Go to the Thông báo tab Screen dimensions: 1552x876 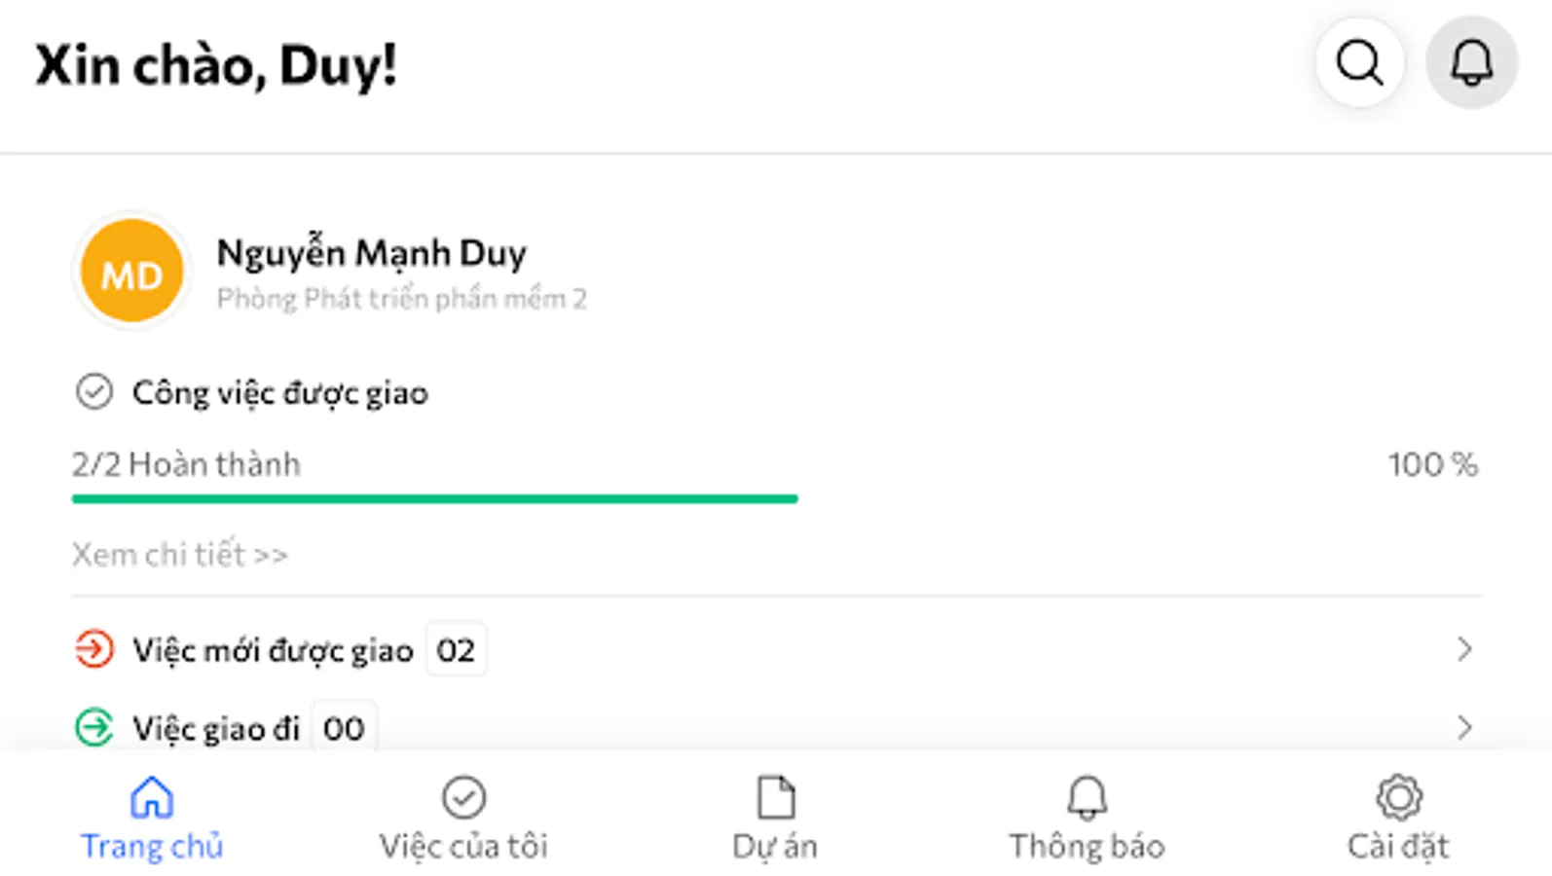tap(1087, 820)
